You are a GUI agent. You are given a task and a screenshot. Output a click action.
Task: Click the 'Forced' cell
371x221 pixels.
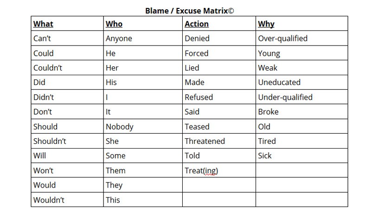coord(197,53)
